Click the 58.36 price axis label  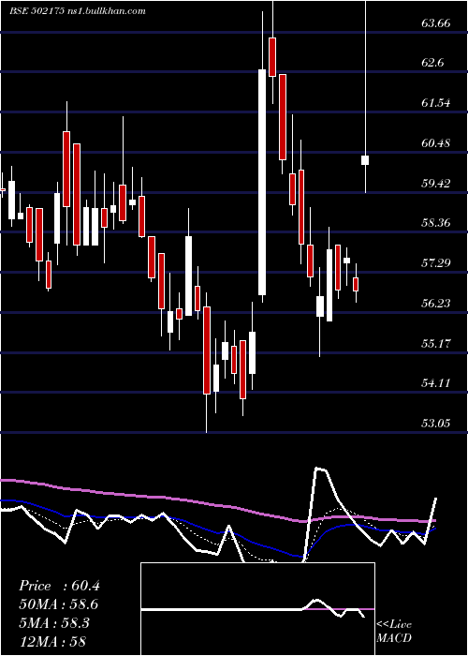[x=436, y=223]
